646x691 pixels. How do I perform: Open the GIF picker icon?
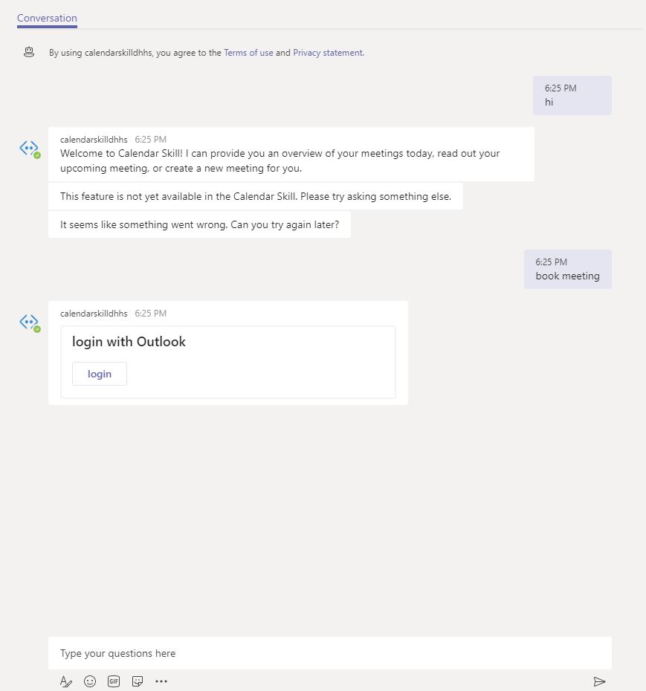point(114,681)
